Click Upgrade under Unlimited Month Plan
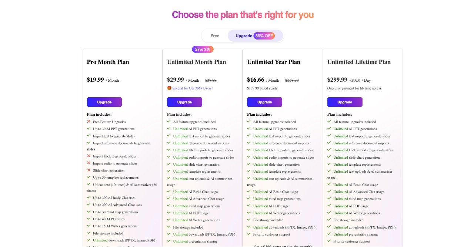Screen dimensions: 454x247 (x=184, y=102)
